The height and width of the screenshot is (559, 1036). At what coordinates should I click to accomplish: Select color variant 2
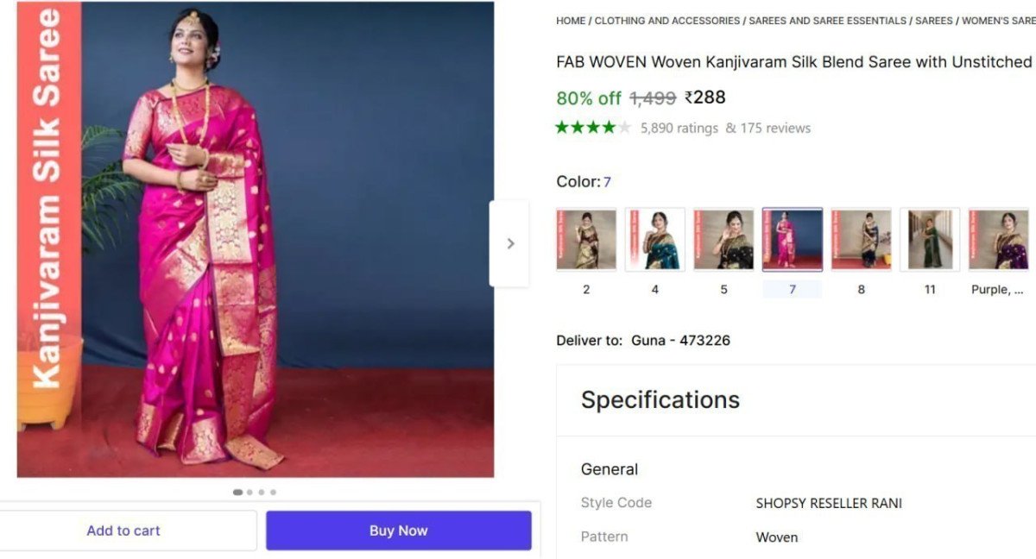point(585,239)
